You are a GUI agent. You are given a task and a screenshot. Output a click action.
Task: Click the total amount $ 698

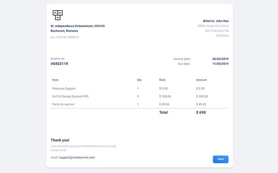202,112
